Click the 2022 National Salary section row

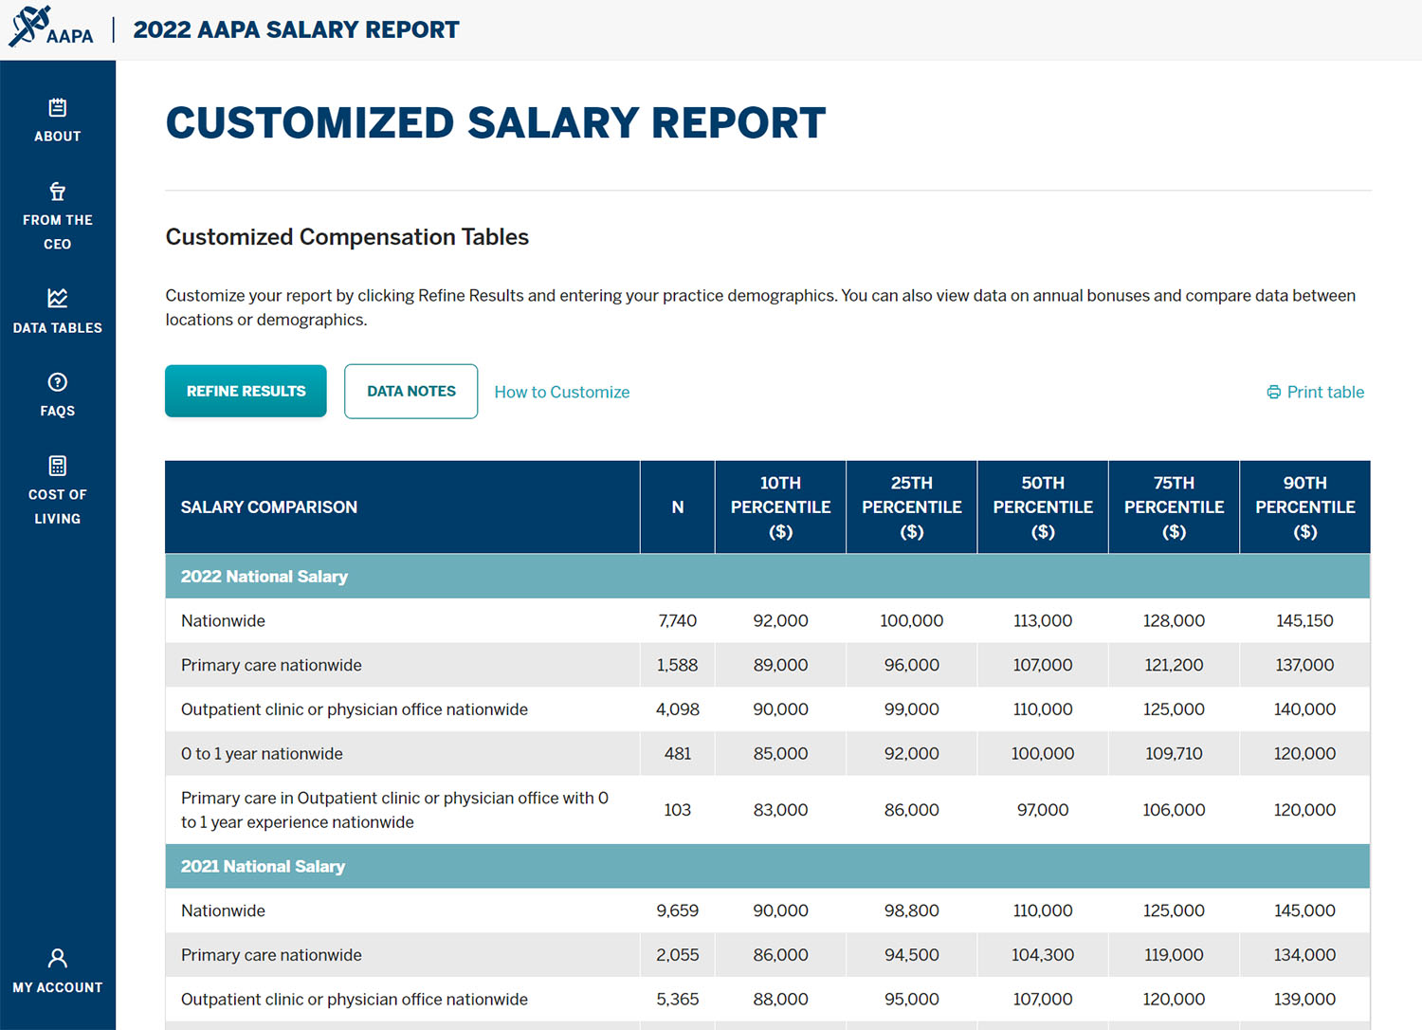(768, 577)
